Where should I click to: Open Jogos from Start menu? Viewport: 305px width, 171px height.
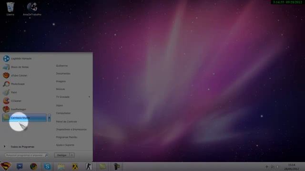[x=59, y=105]
